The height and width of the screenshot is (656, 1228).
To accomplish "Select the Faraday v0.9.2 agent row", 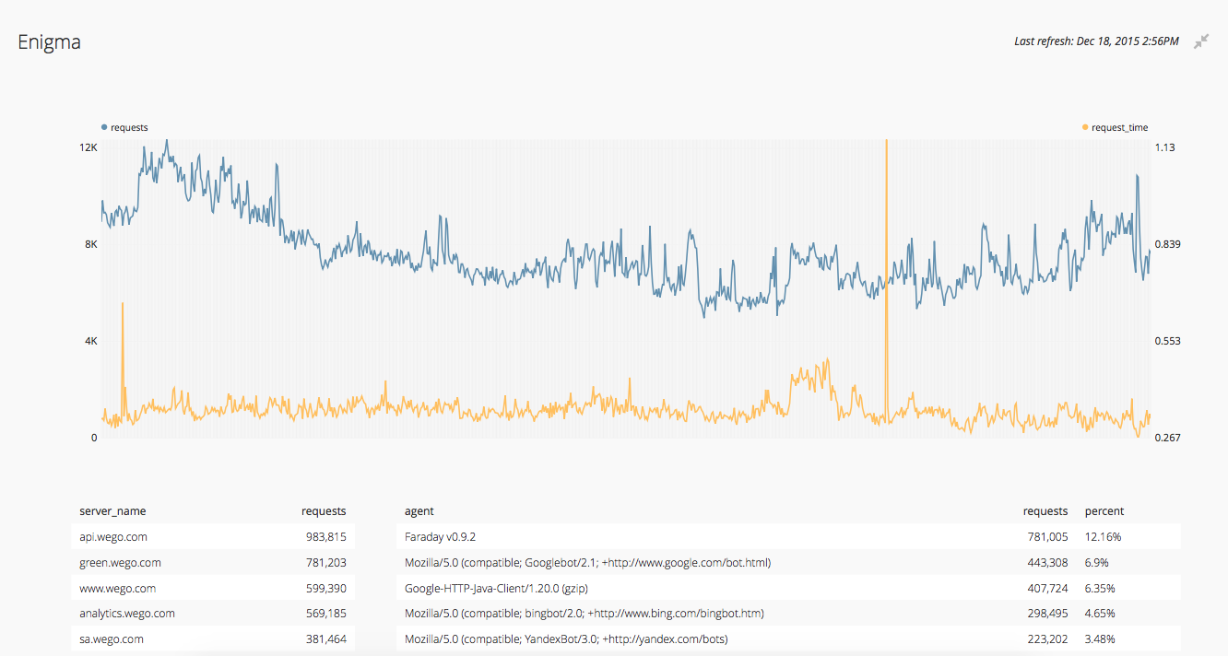I will [x=788, y=536].
